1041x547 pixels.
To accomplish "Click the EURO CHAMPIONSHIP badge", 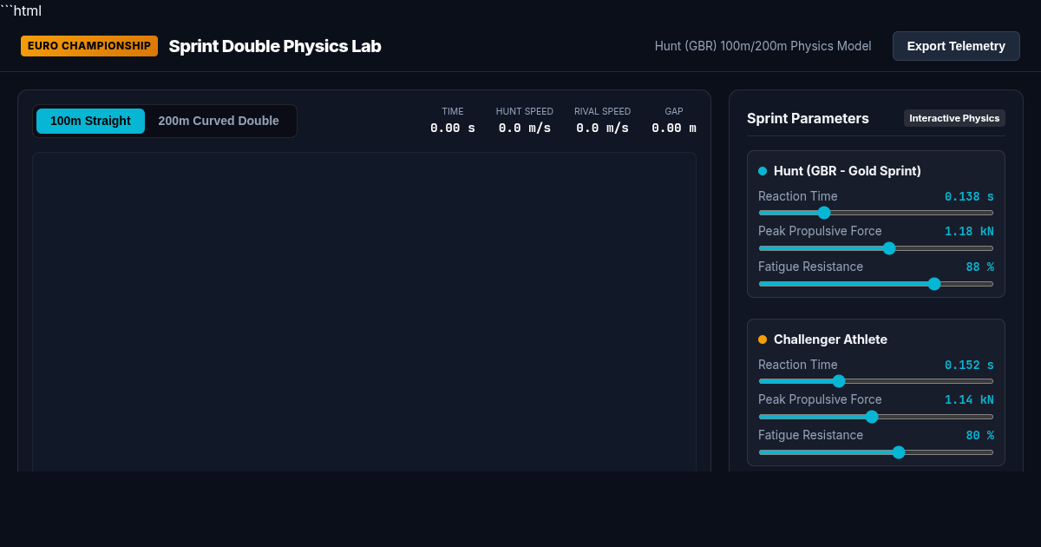I will (x=89, y=46).
